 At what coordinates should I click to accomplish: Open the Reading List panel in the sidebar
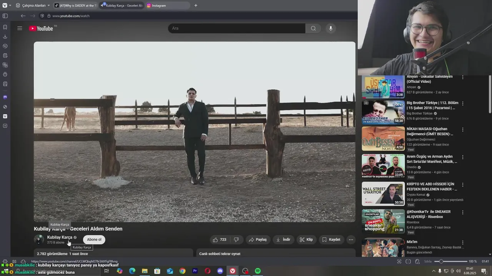(5, 84)
